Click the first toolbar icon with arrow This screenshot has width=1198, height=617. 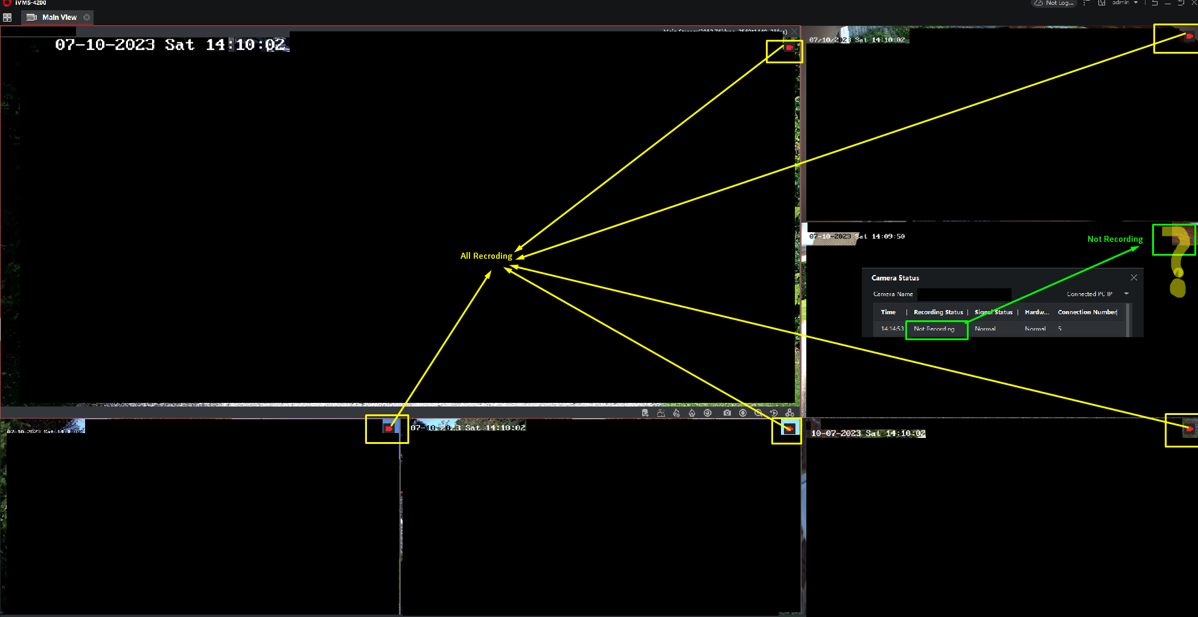point(645,413)
